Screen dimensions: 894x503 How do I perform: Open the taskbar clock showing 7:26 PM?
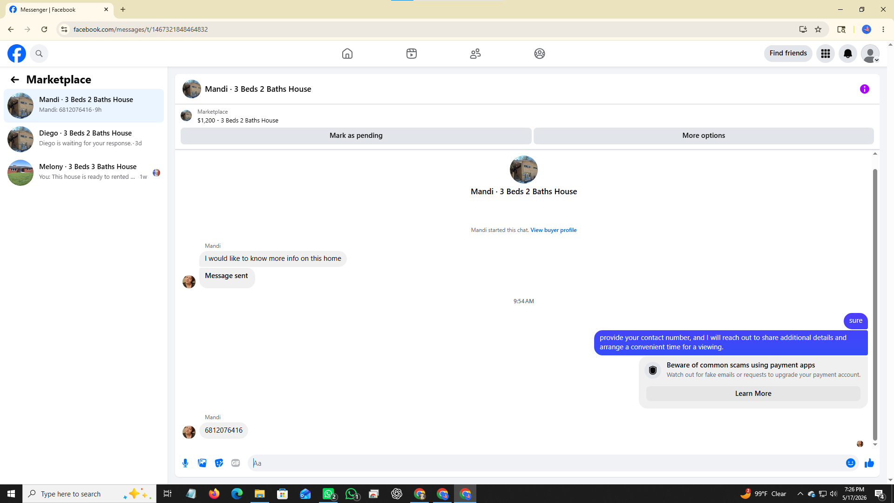(854, 494)
